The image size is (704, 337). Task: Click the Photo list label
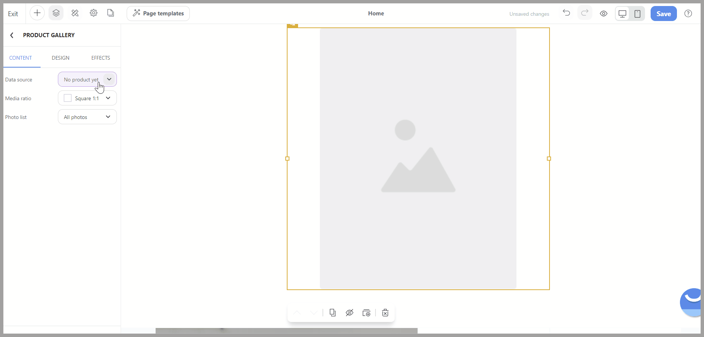(x=16, y=117)
